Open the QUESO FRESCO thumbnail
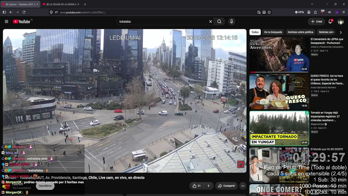Screen dimensions: 348x196 click(279, 92)
